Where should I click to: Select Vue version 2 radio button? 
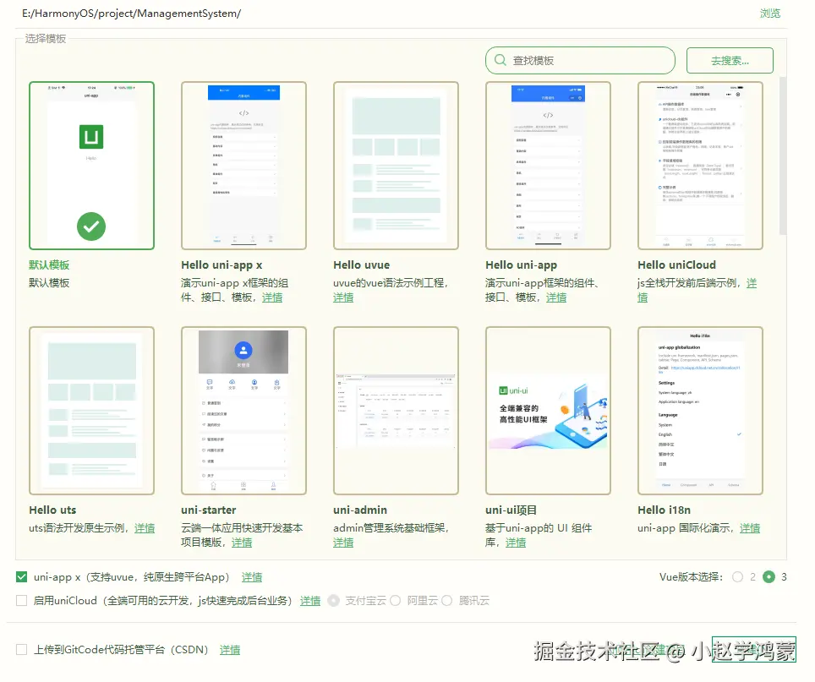(x=737, y=576)
